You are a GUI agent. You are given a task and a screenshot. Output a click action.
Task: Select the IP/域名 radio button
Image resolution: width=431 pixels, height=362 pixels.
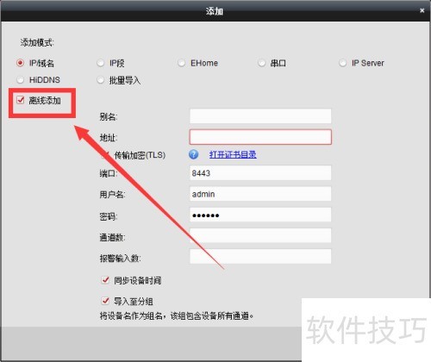(20, 63)
